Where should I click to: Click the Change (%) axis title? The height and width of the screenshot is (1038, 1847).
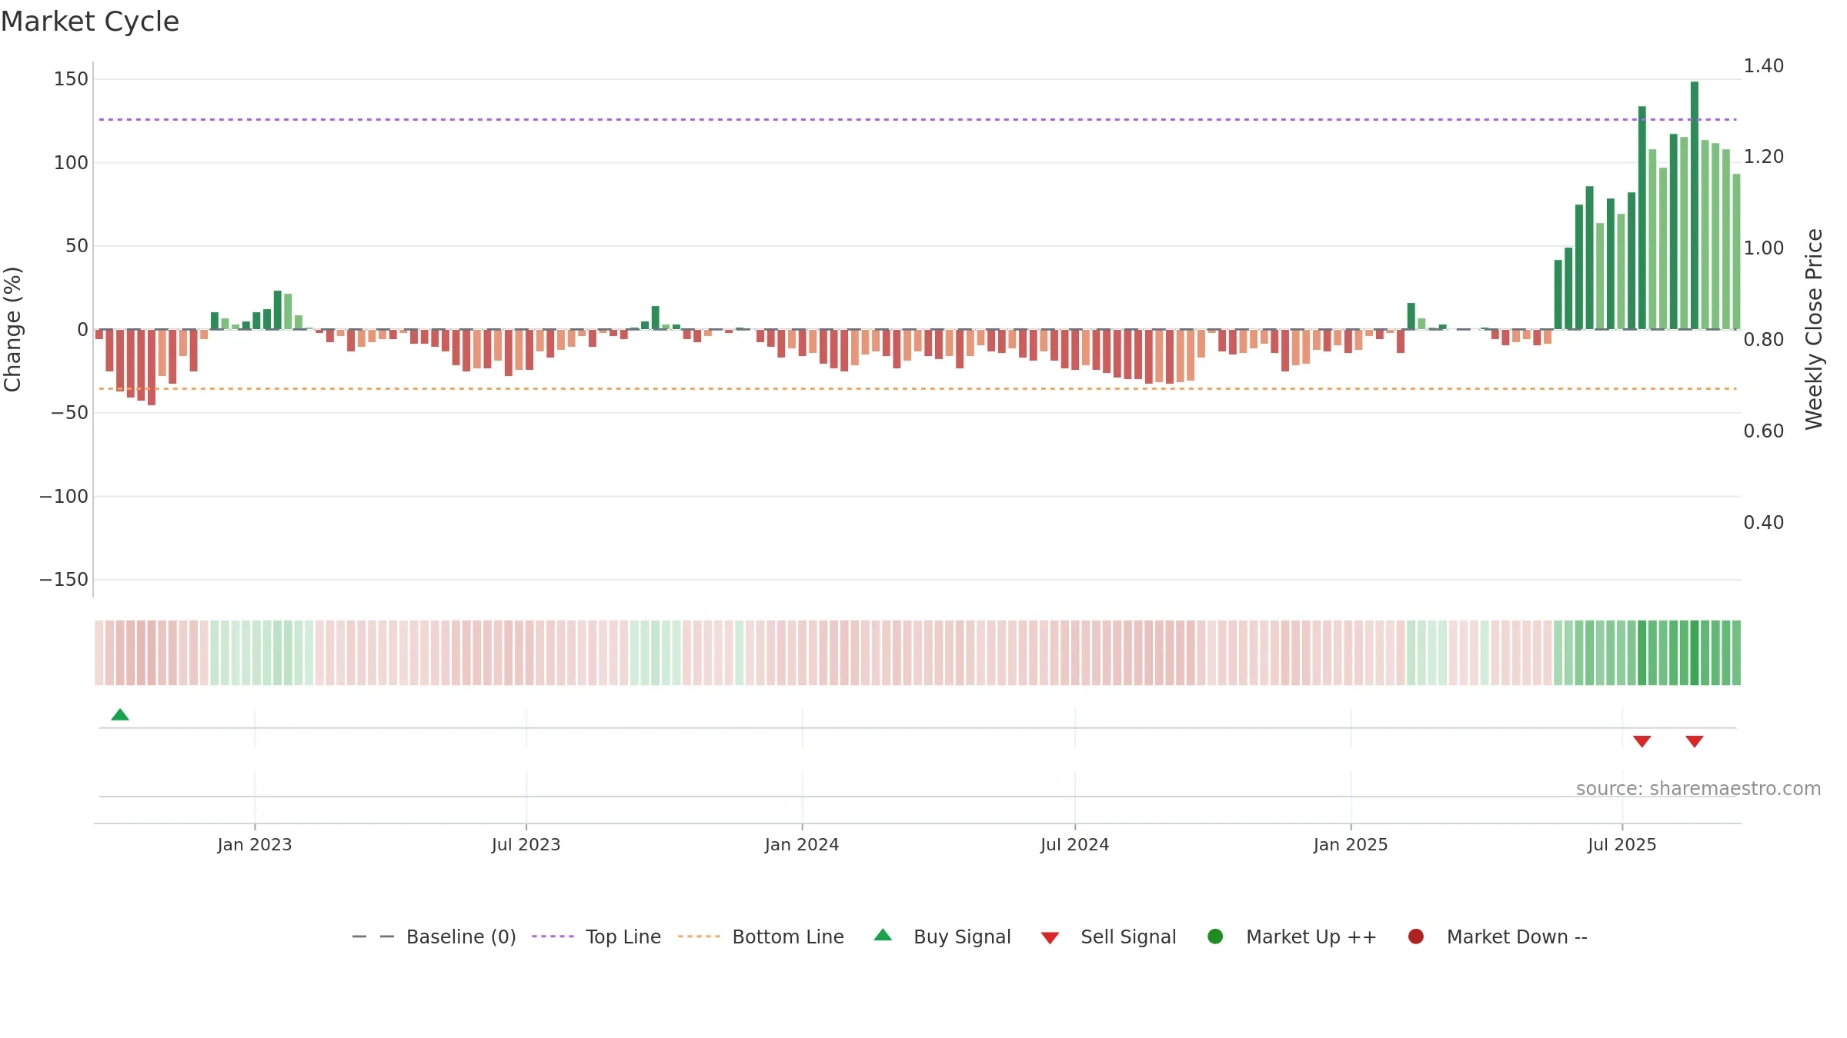click(12, 329)
